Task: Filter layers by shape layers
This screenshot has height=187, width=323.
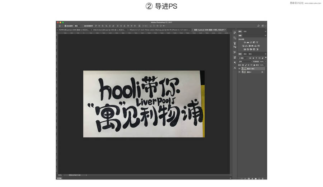Action: pos(259,58)
